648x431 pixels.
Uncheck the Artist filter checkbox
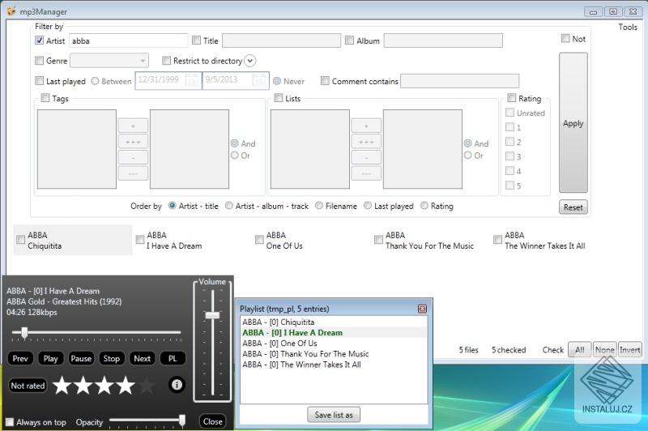coord(40,41)
